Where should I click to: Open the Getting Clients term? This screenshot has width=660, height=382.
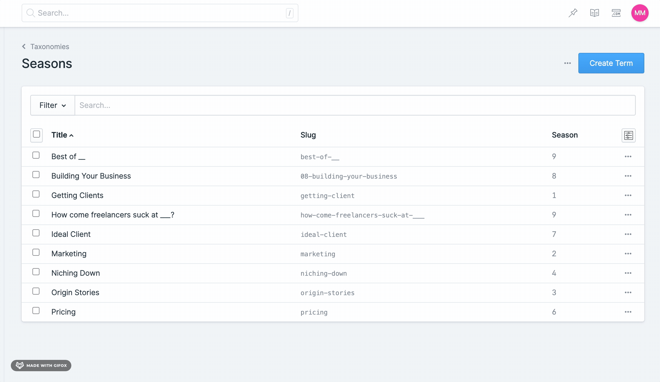click(x=77, y=195)
